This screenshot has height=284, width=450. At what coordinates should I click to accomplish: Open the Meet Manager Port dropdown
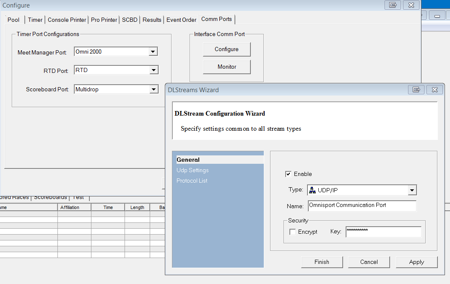[x=153, y=52]
